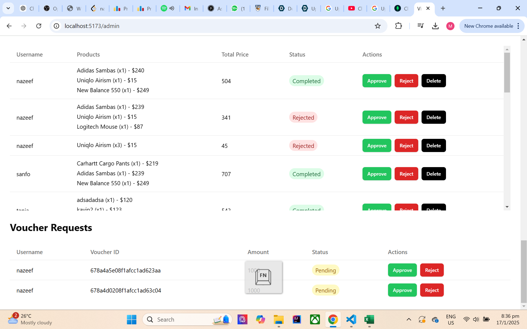The image size is (527, 329).
Task: Bookmark this page with the star icon
Action: coord(378,26)
